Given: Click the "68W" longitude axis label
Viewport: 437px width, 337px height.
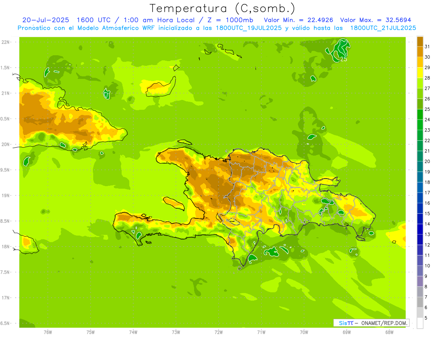Looking at the screenshot, I should click(x=389, y=332).
